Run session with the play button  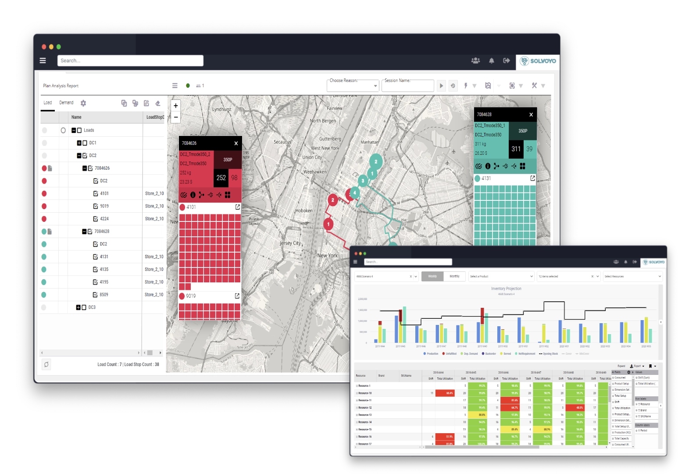coord(442,86)
